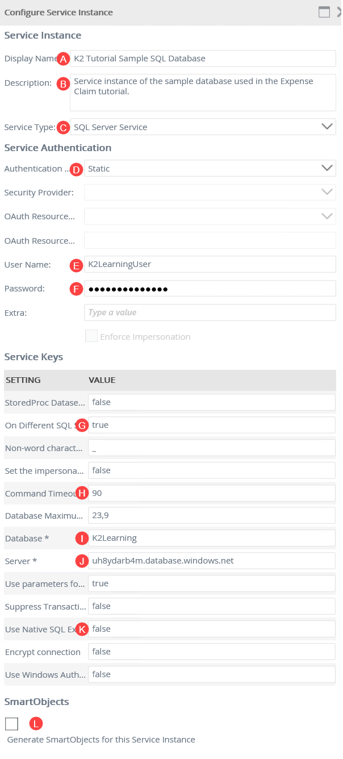This screenshot has width=343, height=759.
Task: Expand the OAuth Resource dropdown arrow
Action: pos(327,216)
